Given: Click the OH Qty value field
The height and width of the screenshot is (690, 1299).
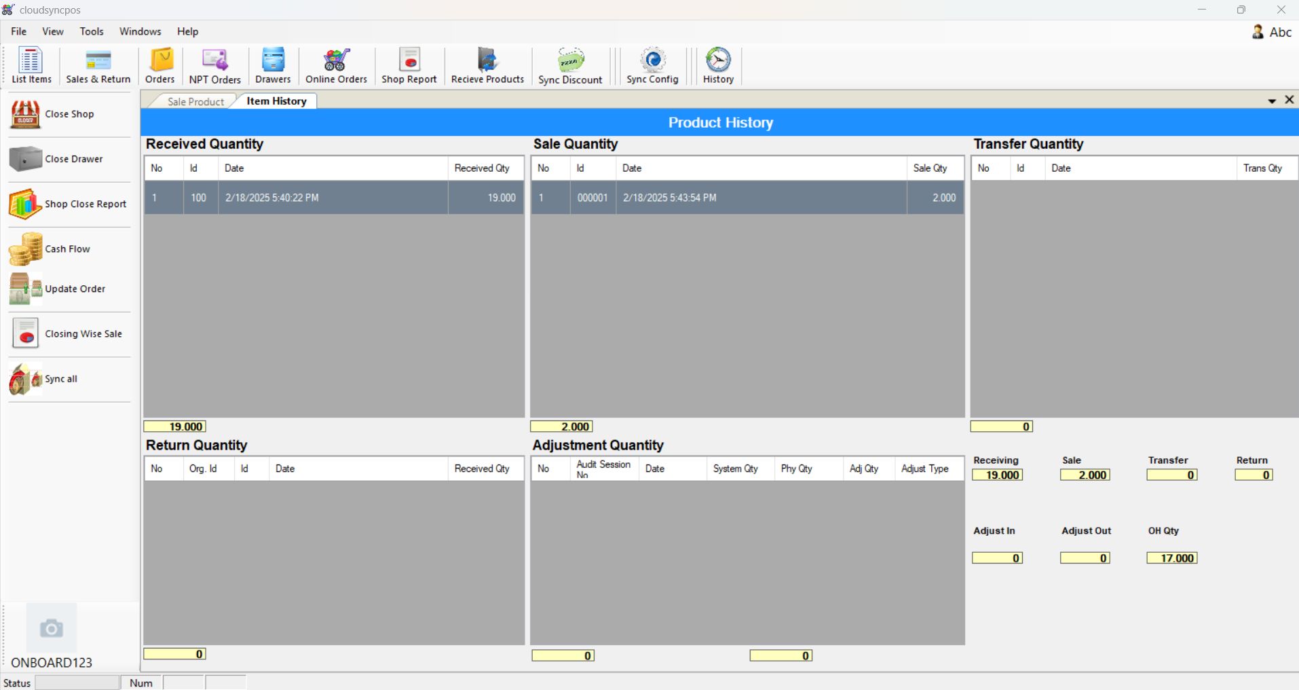Looking at the screenshot, I should tap(1172, 558).
